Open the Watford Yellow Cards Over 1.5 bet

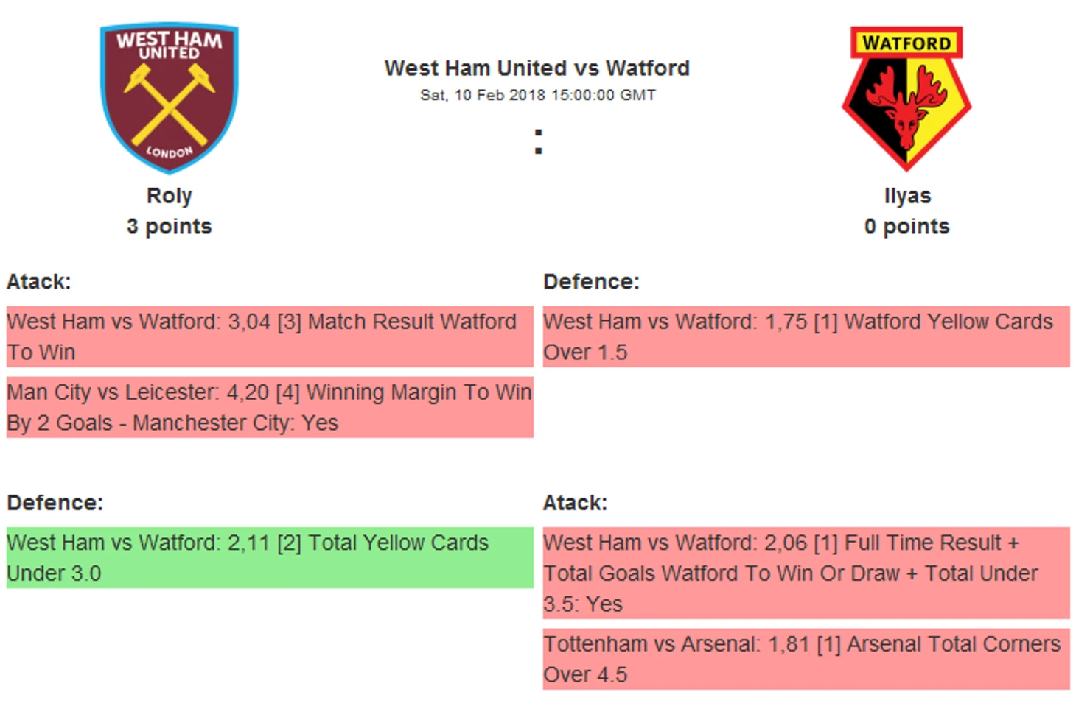click(806, 336)
